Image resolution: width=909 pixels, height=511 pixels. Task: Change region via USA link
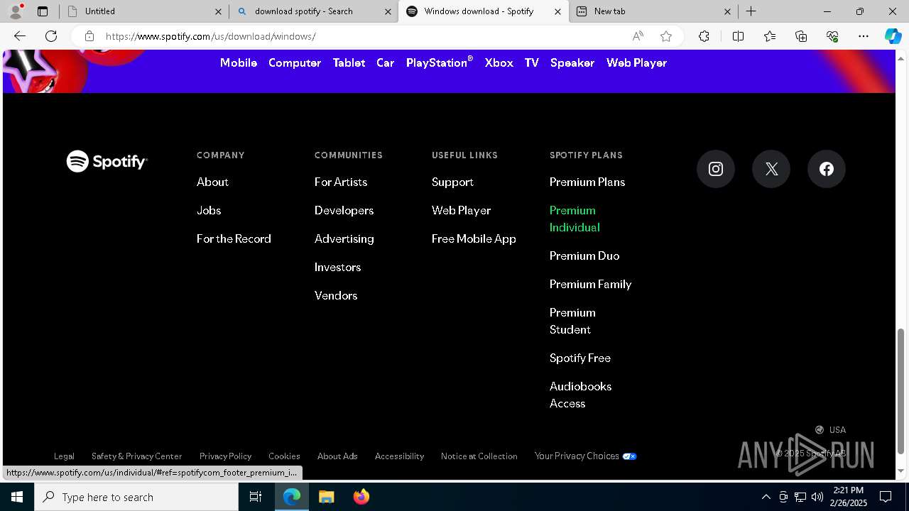[x=830, y=429]
